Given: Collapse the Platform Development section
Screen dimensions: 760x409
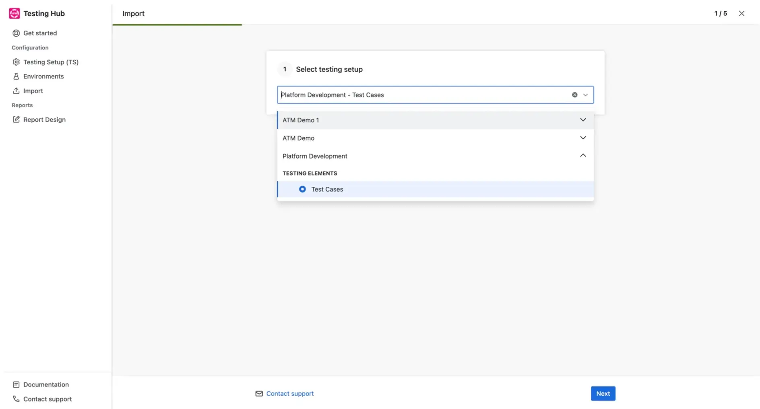Looking at the screenshot, I should coord(582,155).
